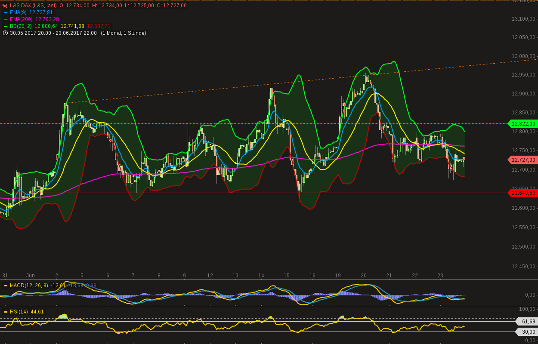Click the yellow MACD legend marker
538x344 pixels.
6,286
